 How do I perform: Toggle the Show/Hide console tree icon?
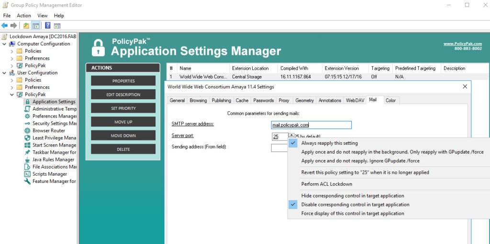(35, 26)
